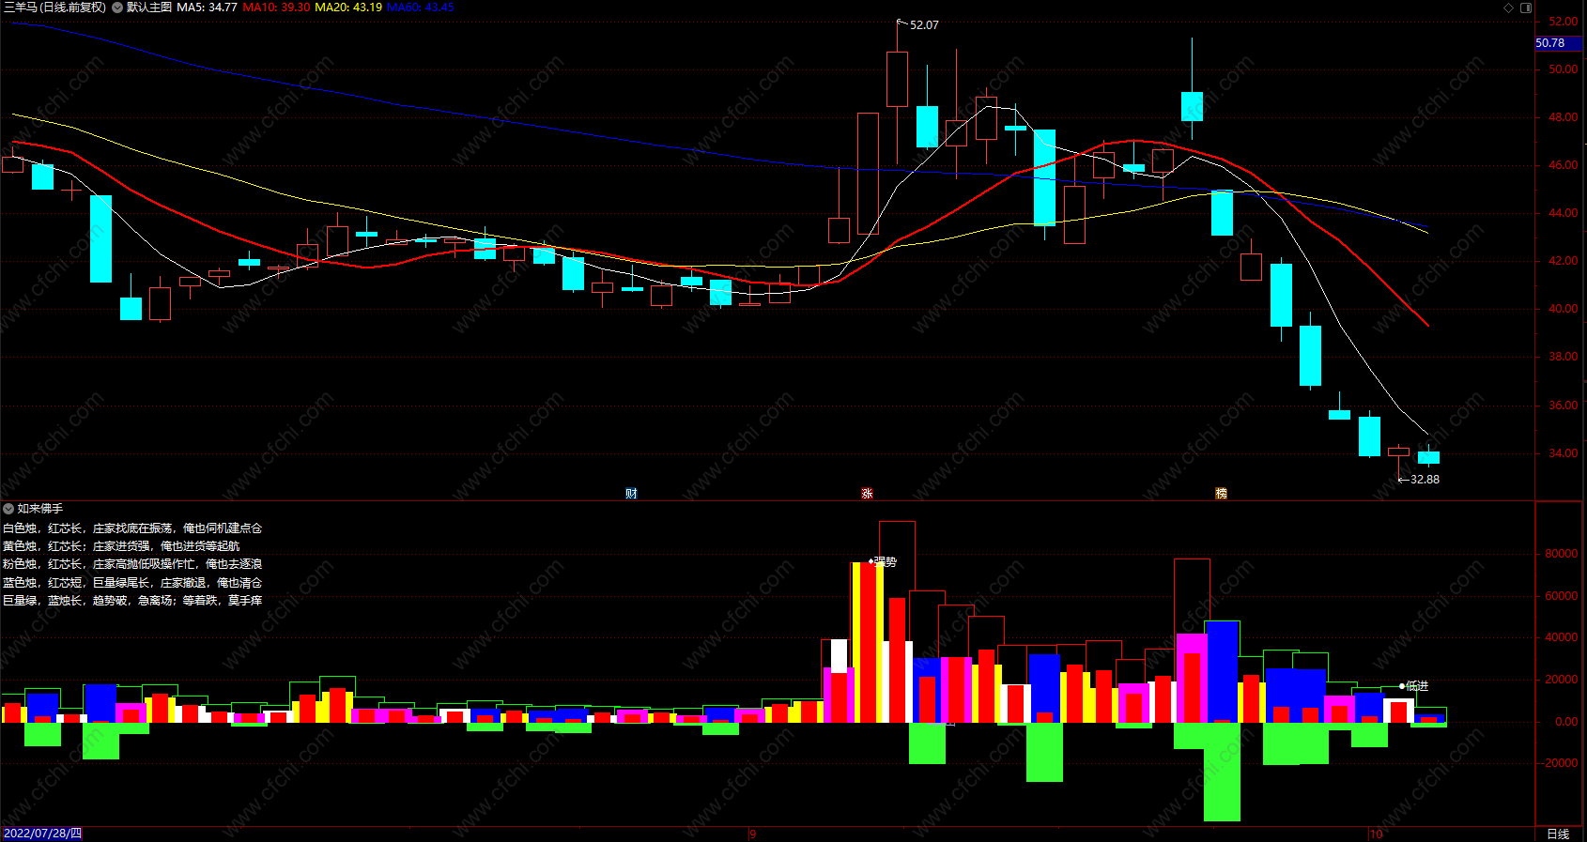Click the month 9 axis marker

click(753, 834)
